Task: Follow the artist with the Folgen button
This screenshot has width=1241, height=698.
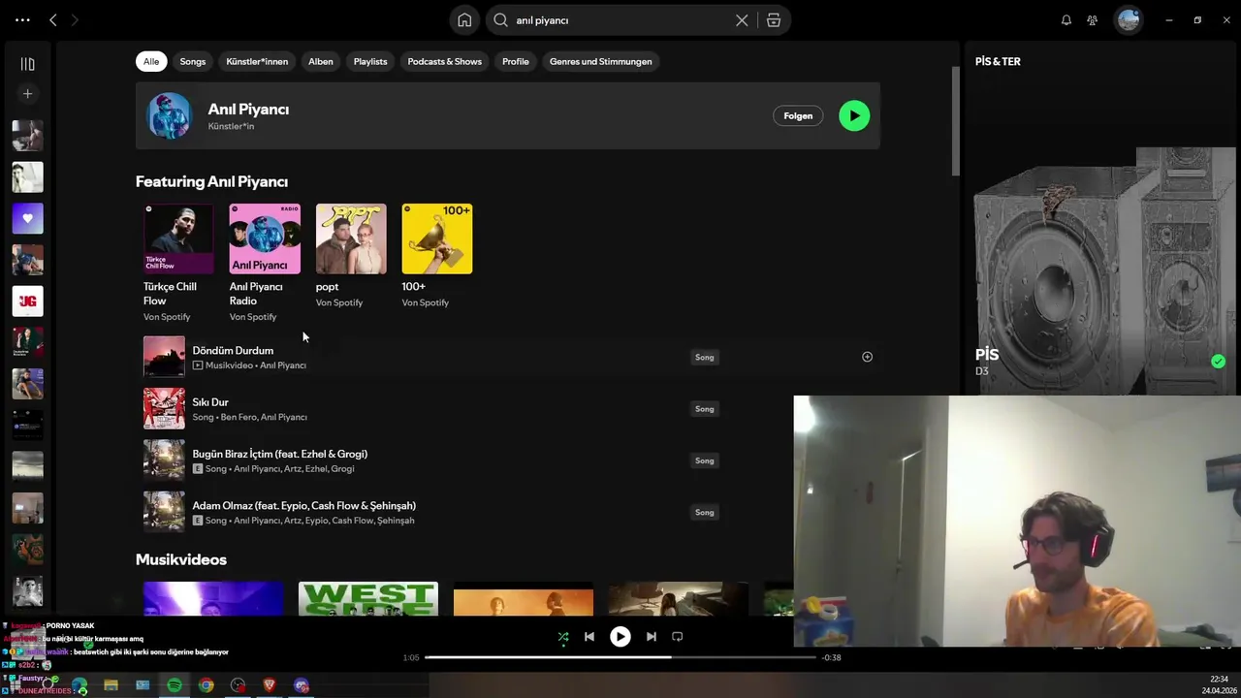Action: pyautogui.click(x=798, y=115)
